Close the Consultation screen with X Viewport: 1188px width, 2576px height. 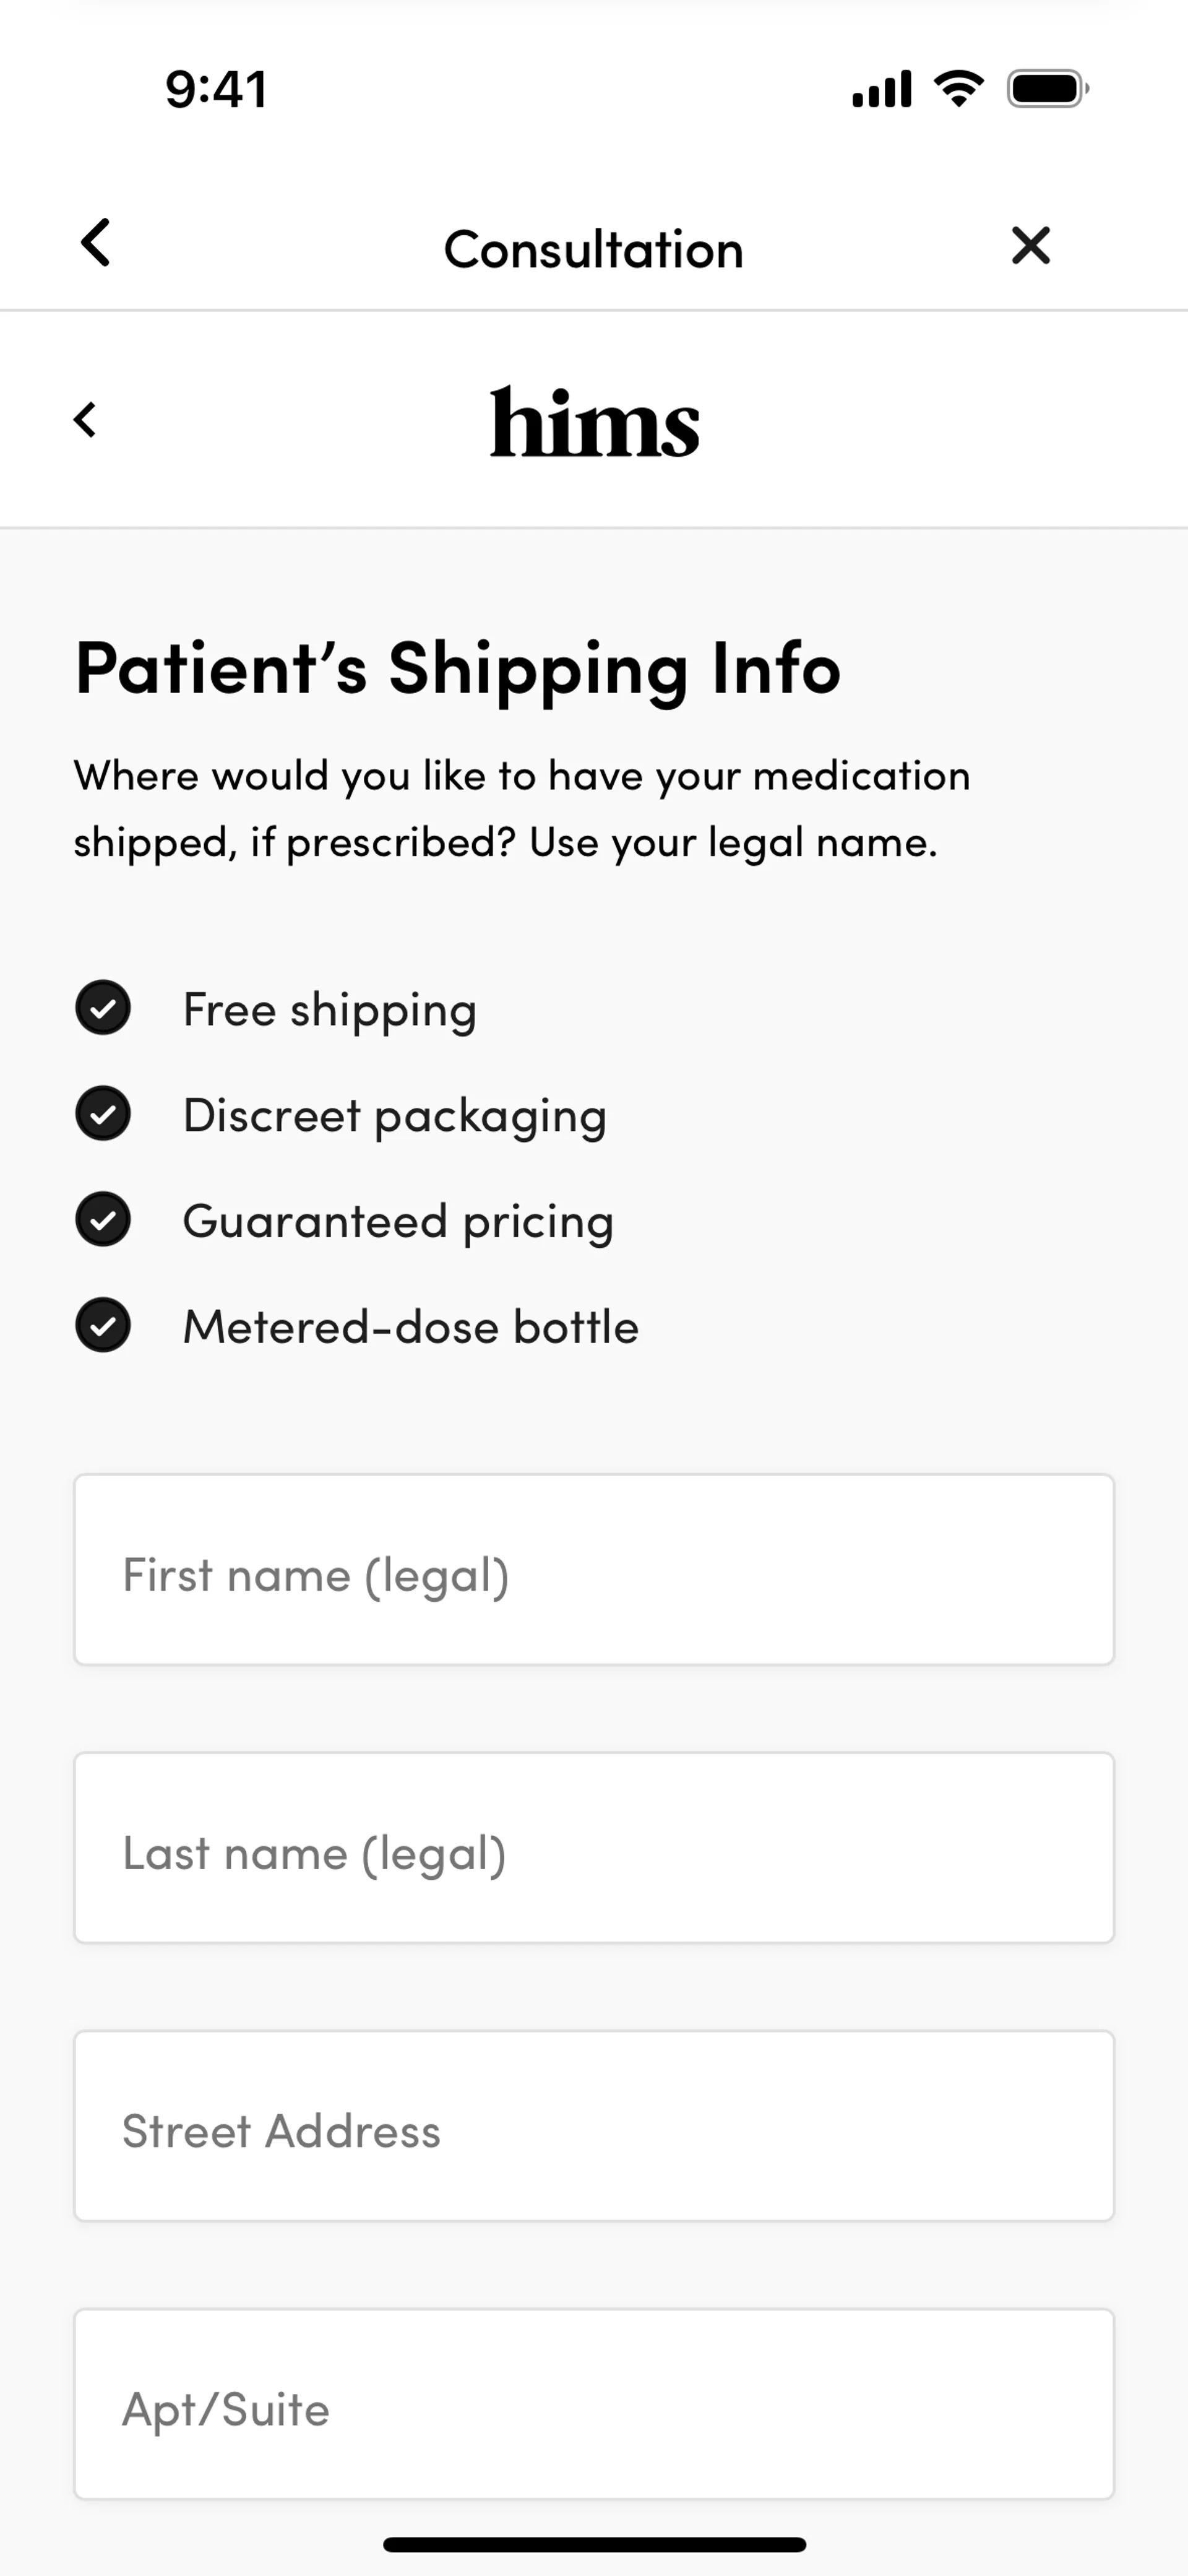(1030, 245)
